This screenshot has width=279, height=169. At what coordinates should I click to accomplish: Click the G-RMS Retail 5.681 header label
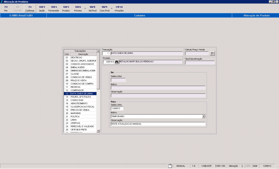(21, 15)
